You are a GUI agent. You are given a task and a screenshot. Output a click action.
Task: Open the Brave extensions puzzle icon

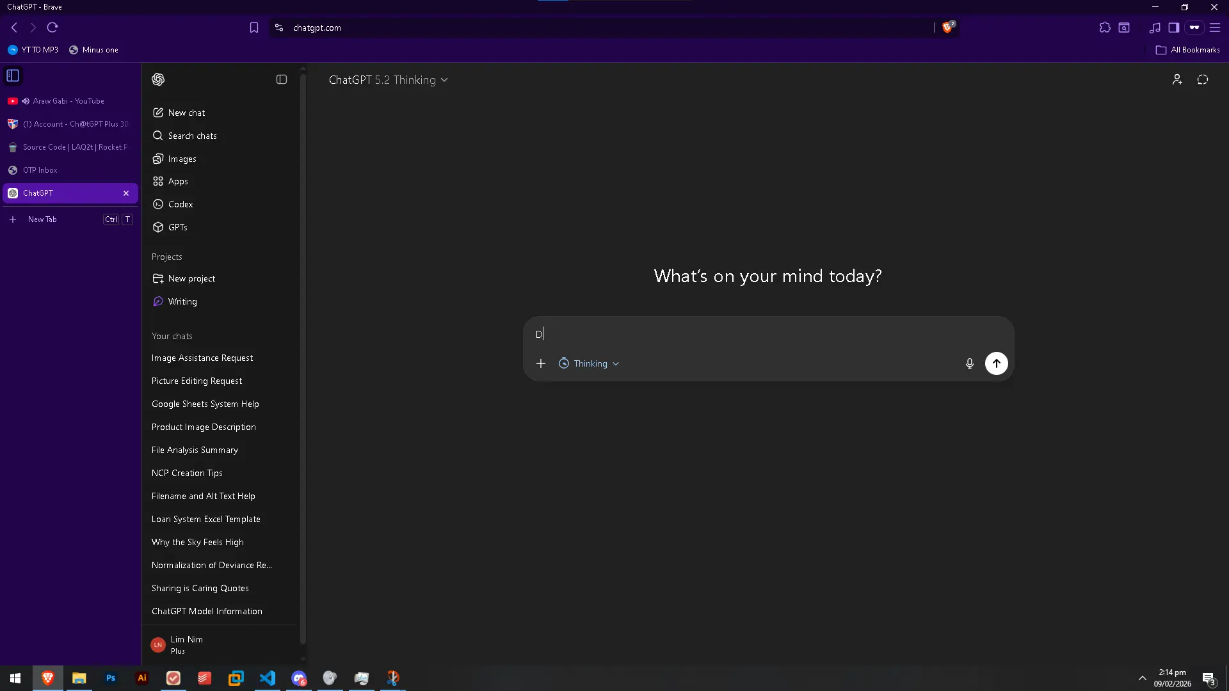[1105, 28]
